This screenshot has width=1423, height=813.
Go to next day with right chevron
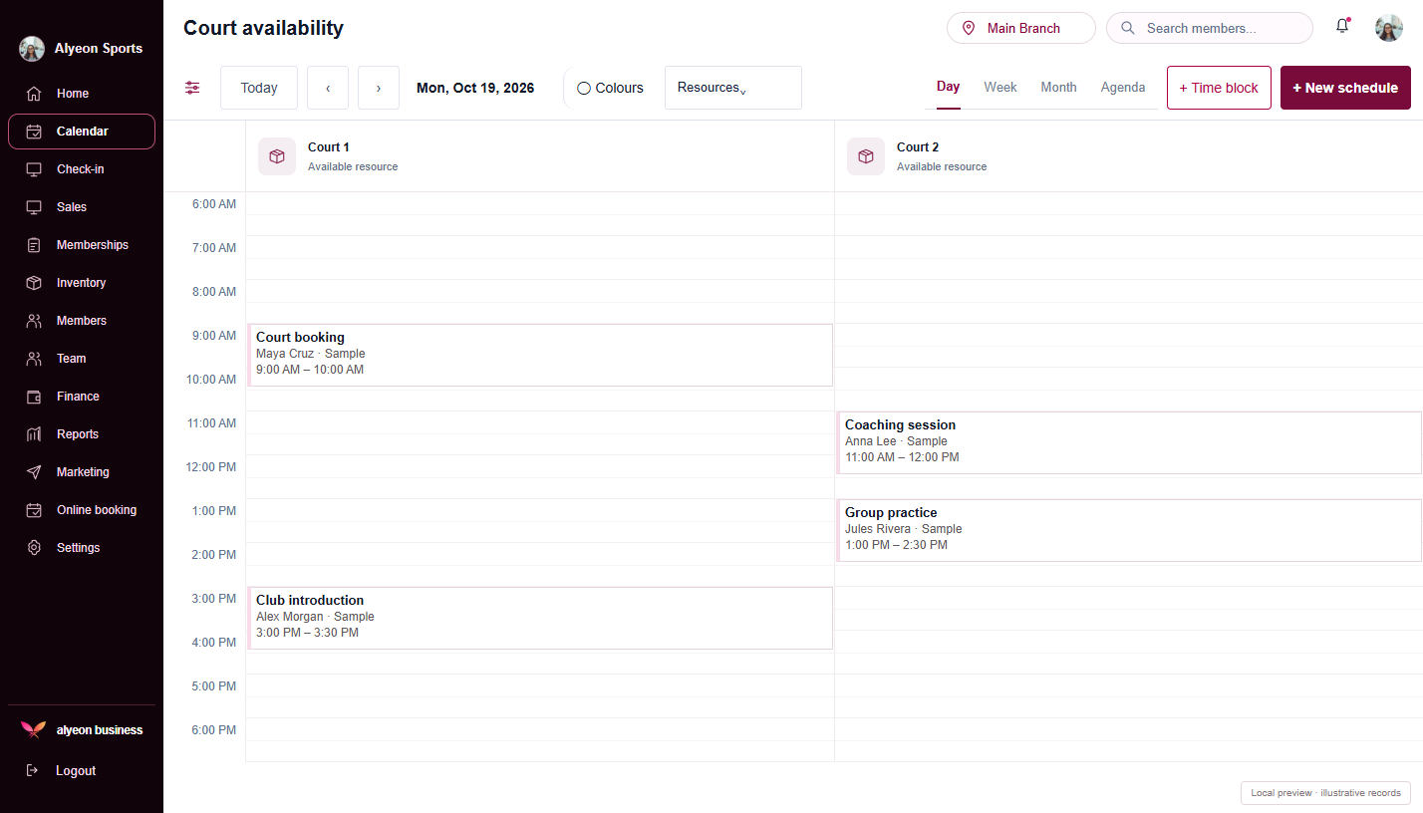[379, 88]
